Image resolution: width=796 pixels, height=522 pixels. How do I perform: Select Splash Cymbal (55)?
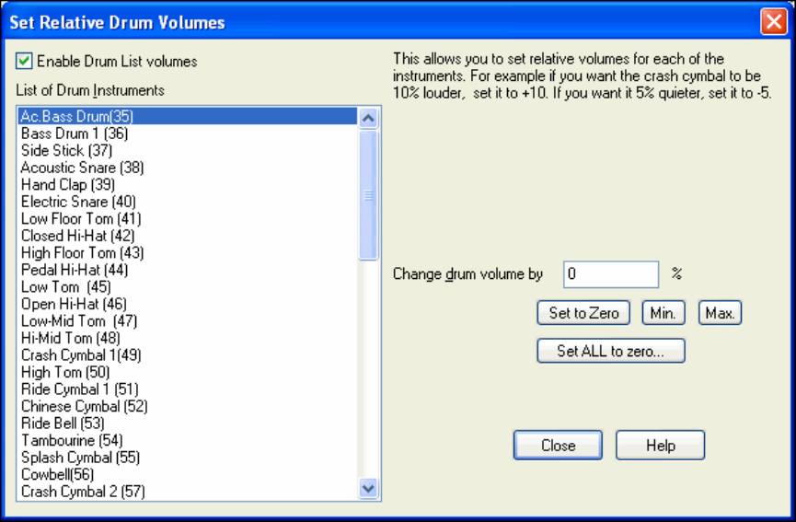[188, 458]
